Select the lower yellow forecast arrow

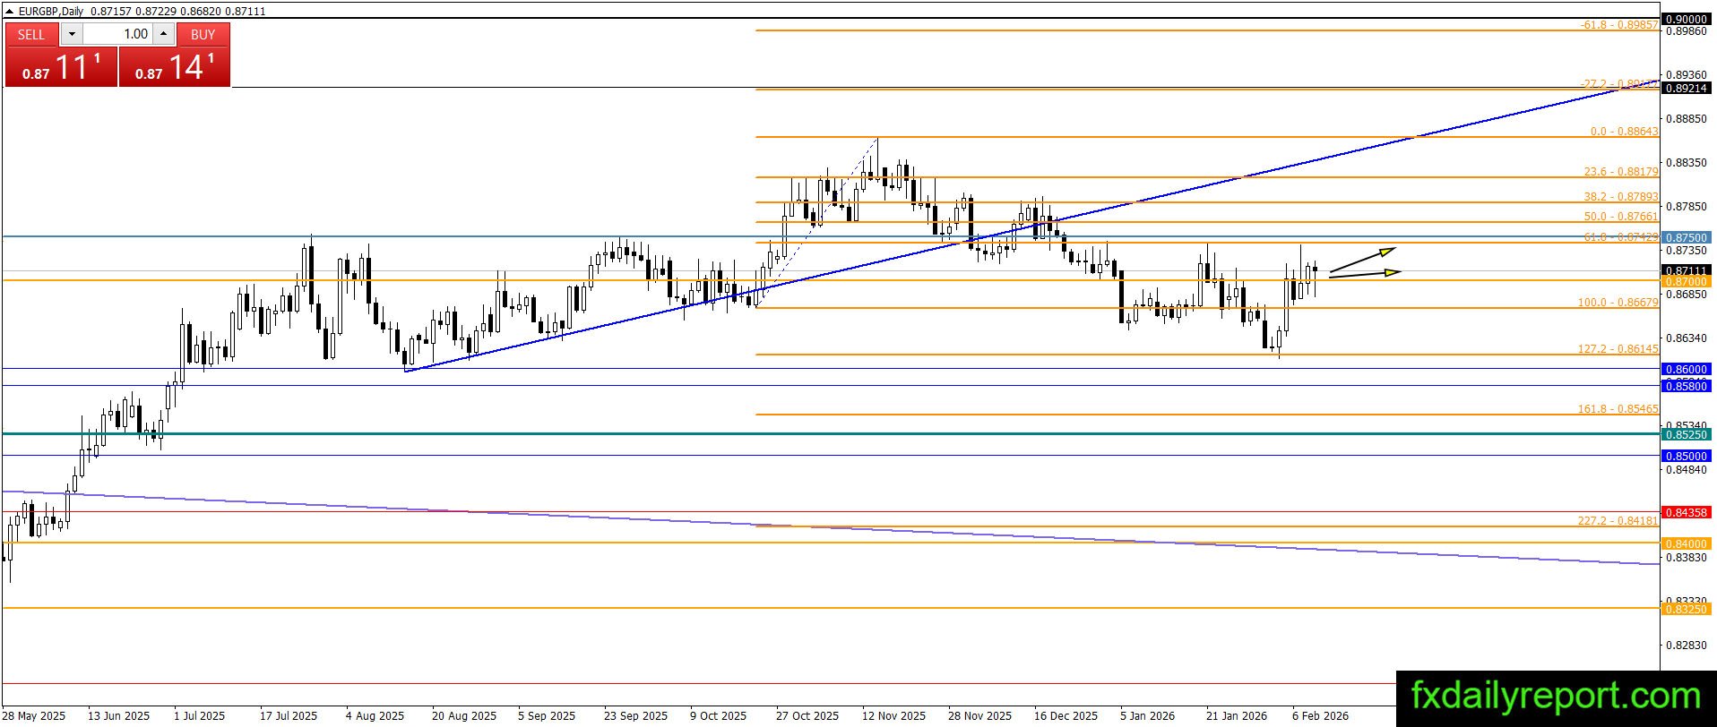coord(1364,274)
